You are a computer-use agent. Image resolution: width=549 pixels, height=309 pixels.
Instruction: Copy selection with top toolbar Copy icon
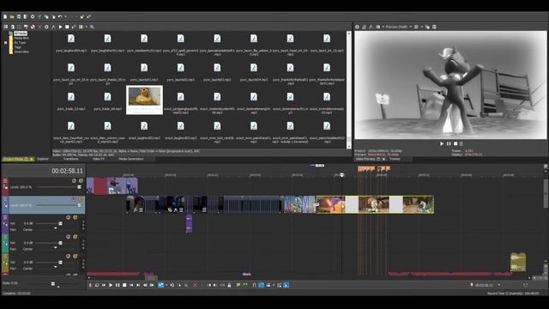46,16
